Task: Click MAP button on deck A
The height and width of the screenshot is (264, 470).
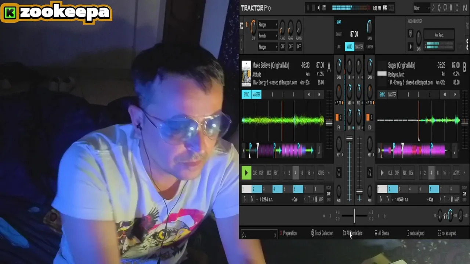Action: 321,199
